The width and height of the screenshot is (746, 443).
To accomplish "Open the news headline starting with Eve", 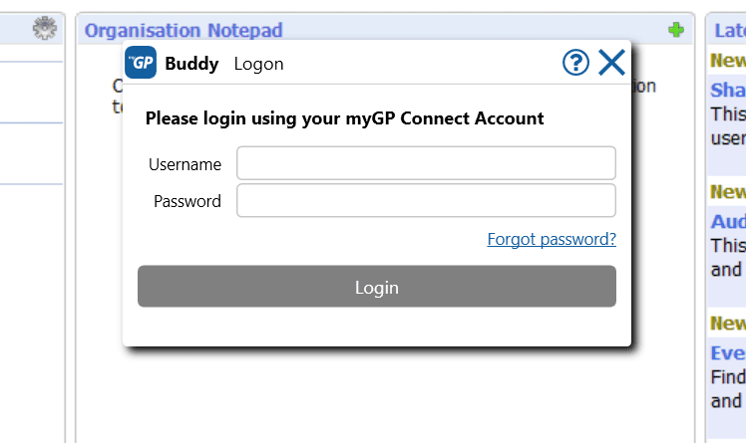I will point(728,352).
